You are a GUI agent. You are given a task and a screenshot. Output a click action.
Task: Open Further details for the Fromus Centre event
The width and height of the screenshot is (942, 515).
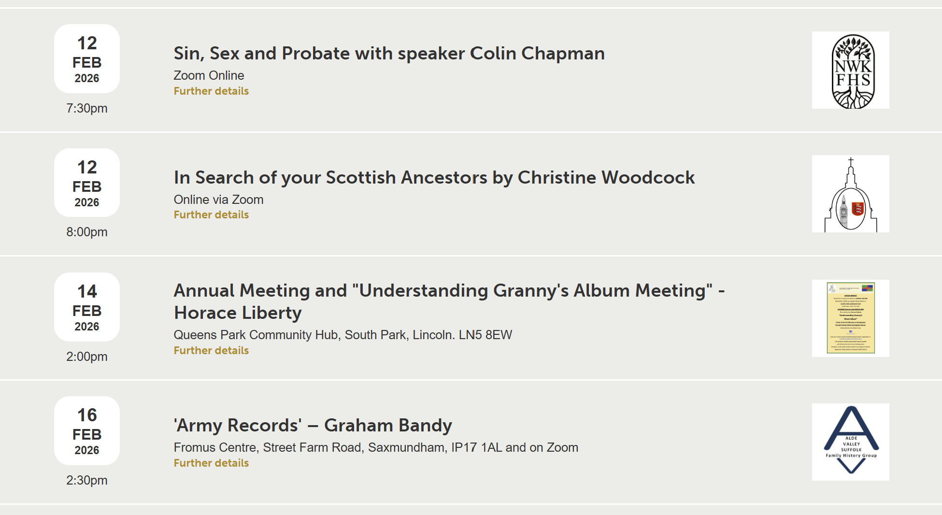[x=211, y=463]
